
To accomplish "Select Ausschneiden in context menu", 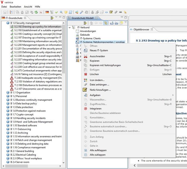I will pos(128,56).
